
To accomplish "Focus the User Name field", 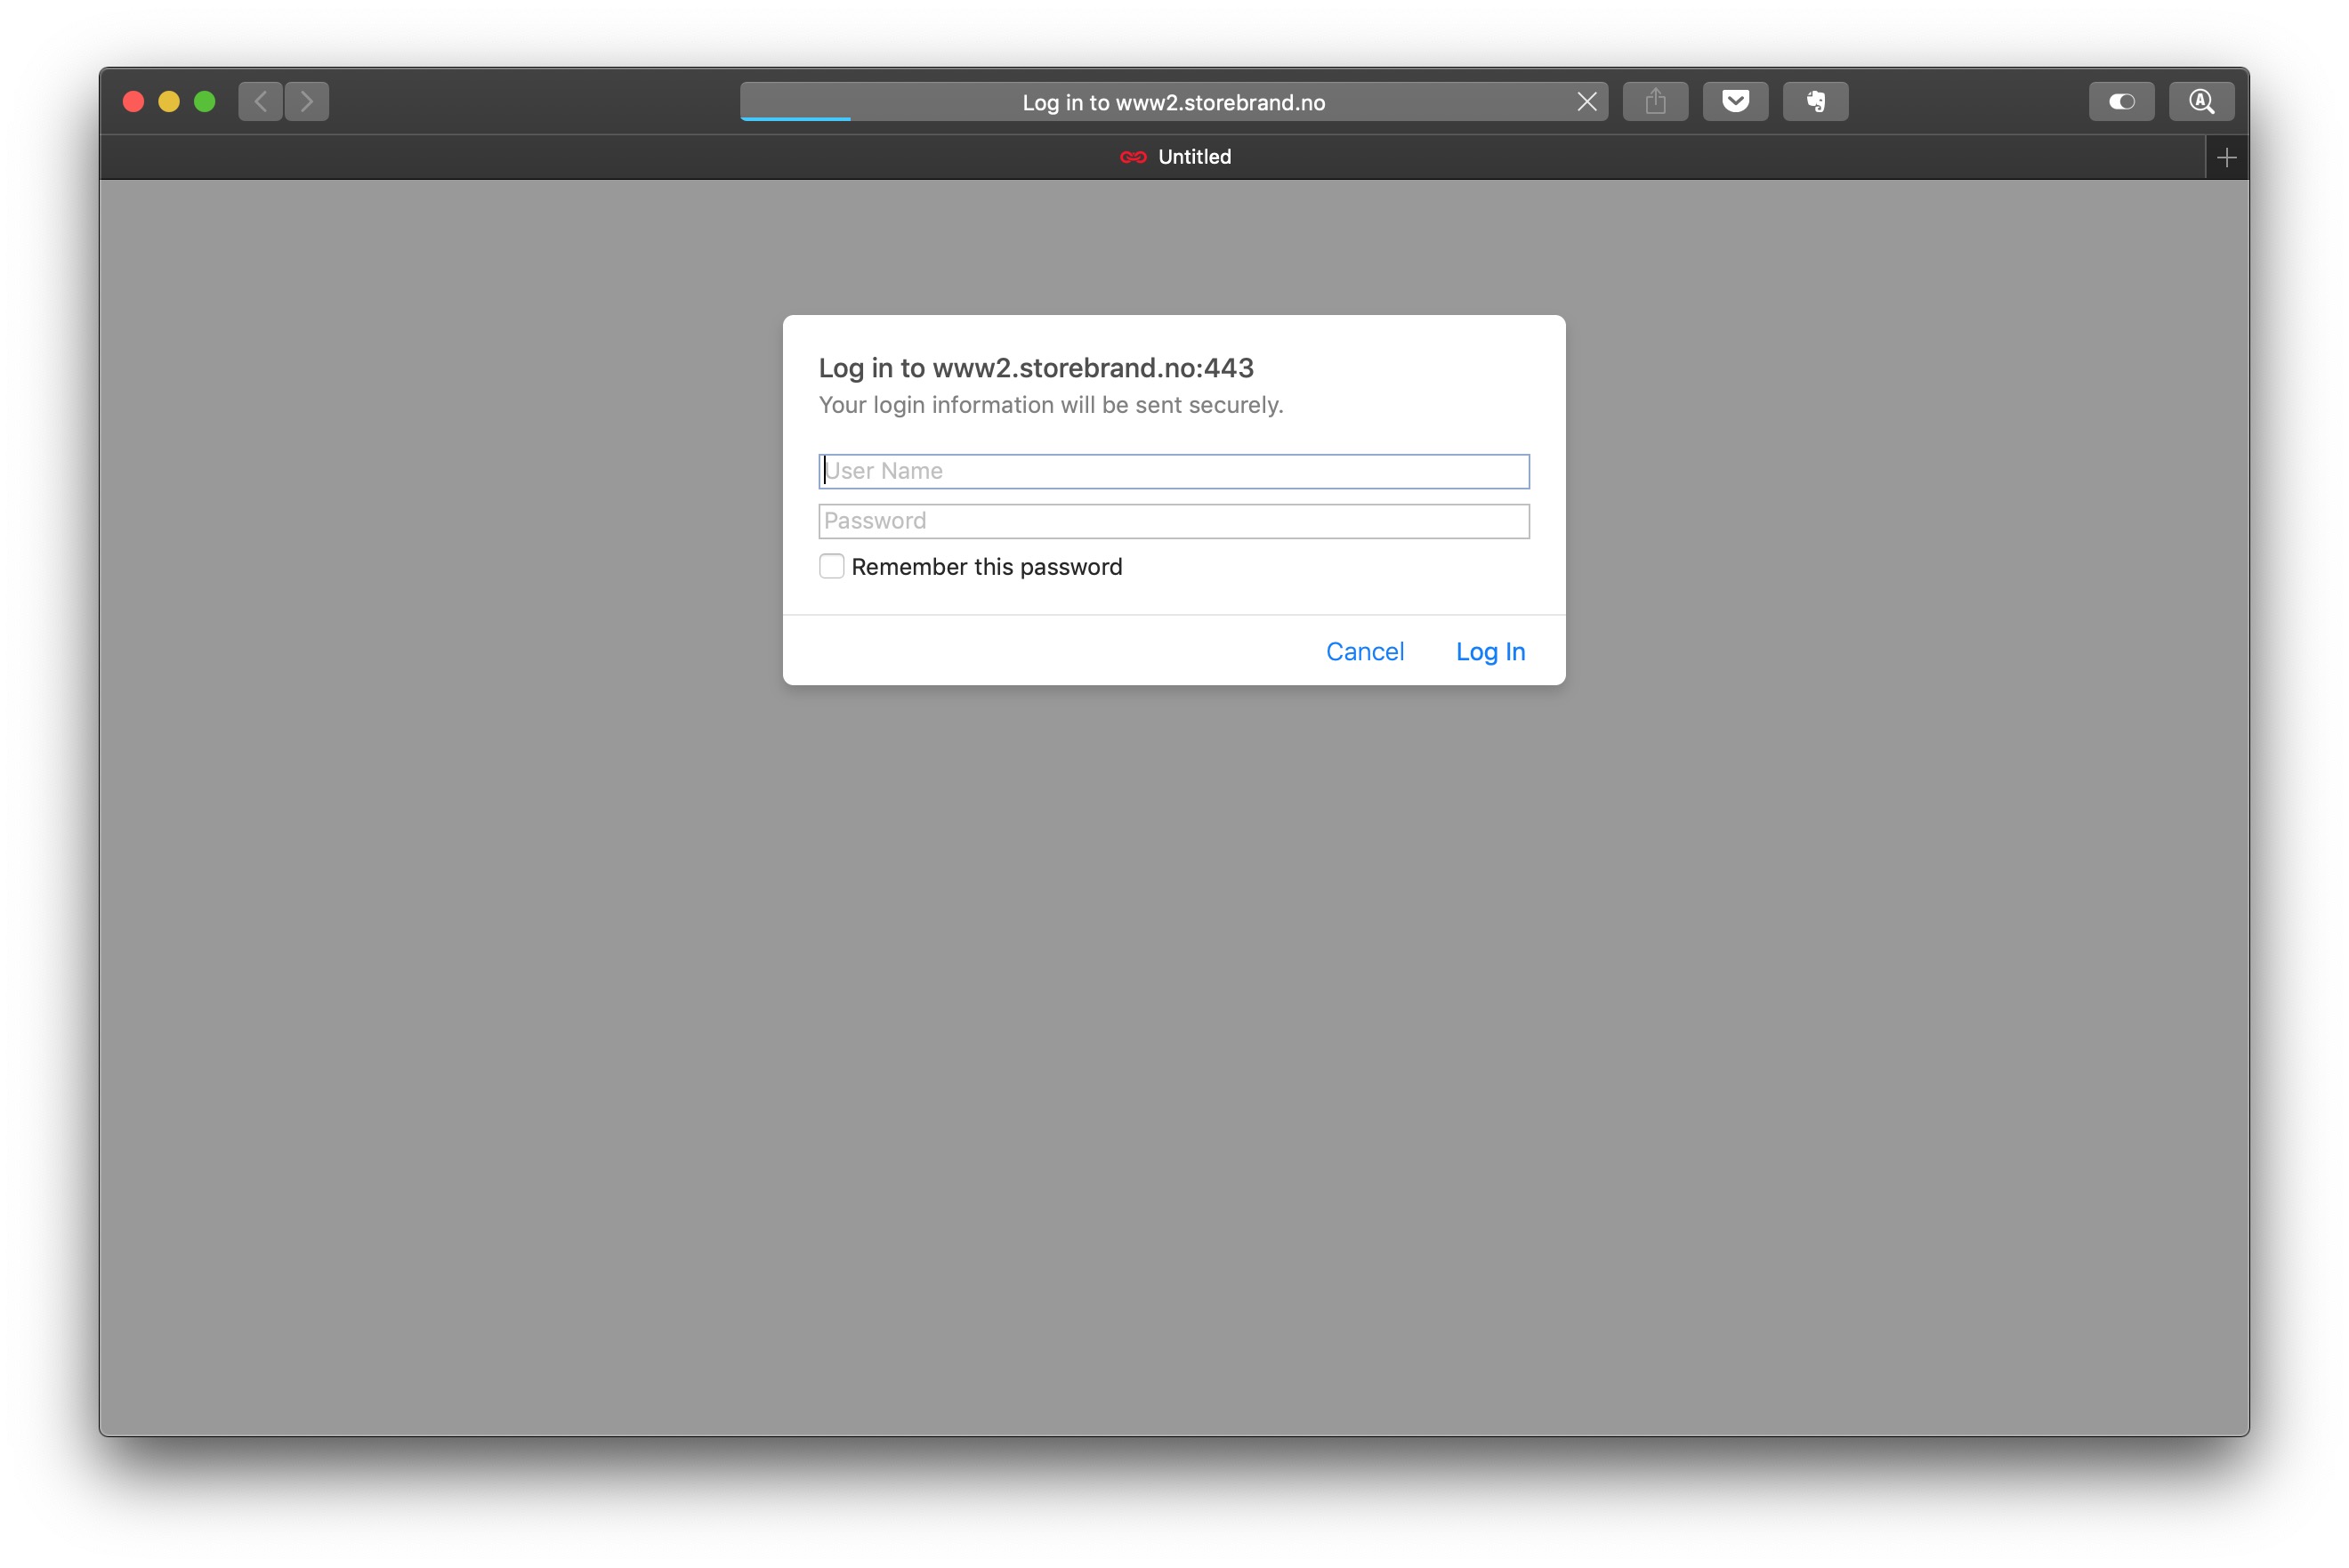I will (x=1174, y=471).
